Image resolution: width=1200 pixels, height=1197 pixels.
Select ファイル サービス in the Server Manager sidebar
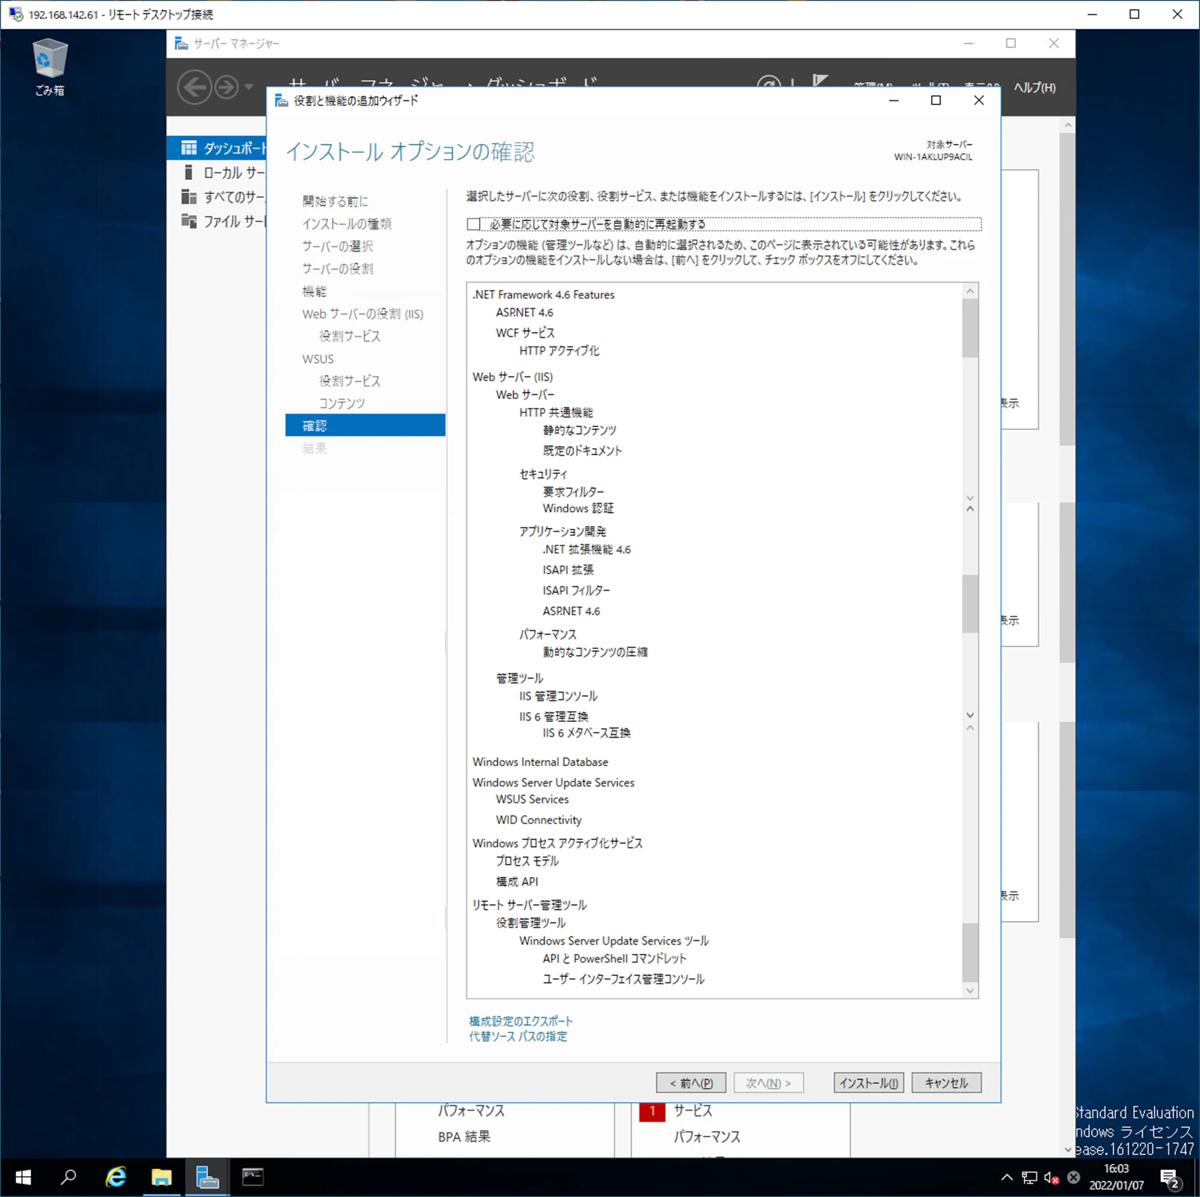pyautogui.click(x=223, y=221)
